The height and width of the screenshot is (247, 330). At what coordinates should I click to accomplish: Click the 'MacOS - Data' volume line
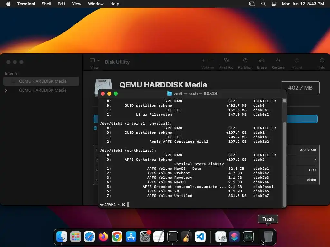point(188,169)
